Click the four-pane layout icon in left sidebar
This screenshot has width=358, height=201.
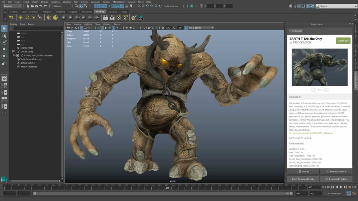click(x=4, y=86)
